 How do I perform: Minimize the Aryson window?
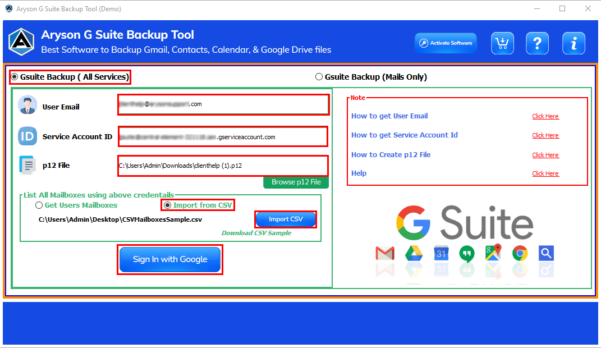coord(537,8)
